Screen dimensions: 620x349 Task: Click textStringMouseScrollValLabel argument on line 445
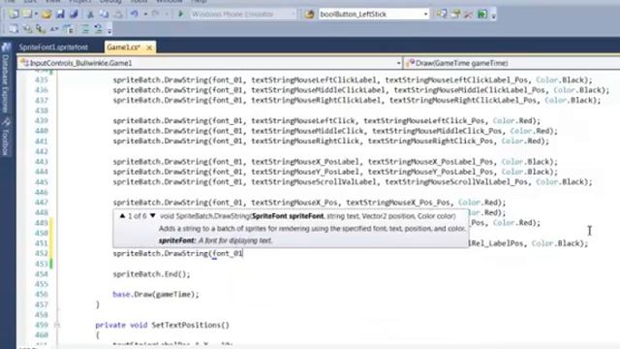314,182
